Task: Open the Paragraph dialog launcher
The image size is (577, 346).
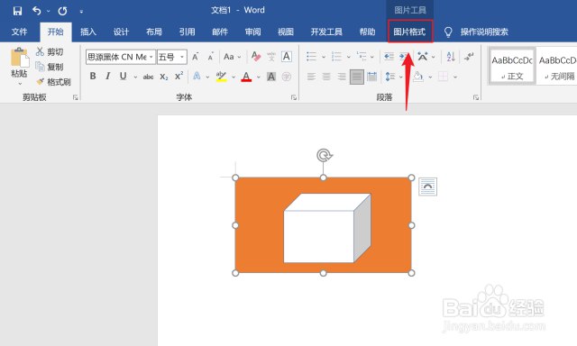Action: click(x=476, y=97)
